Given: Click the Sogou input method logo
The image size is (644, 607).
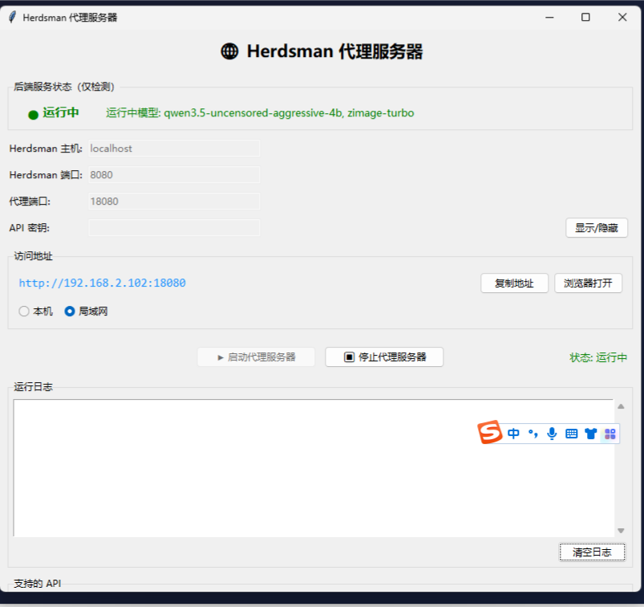Looking at the screenshot, I should (489, 432).
